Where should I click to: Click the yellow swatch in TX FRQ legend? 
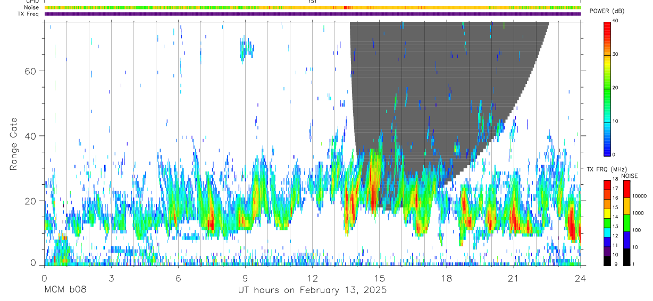(x=607, y=212)
